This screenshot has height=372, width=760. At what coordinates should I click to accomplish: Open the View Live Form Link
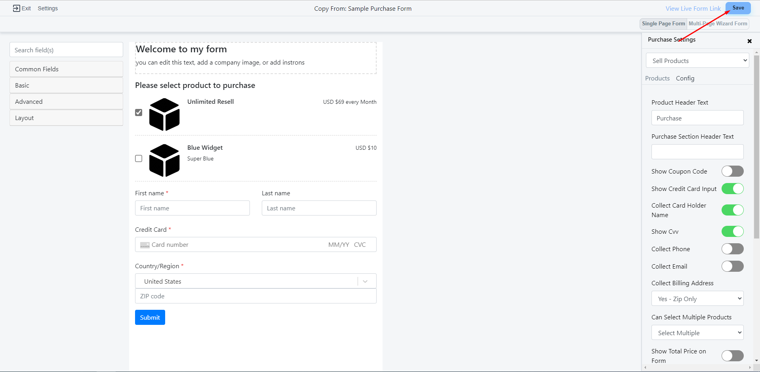693,9
